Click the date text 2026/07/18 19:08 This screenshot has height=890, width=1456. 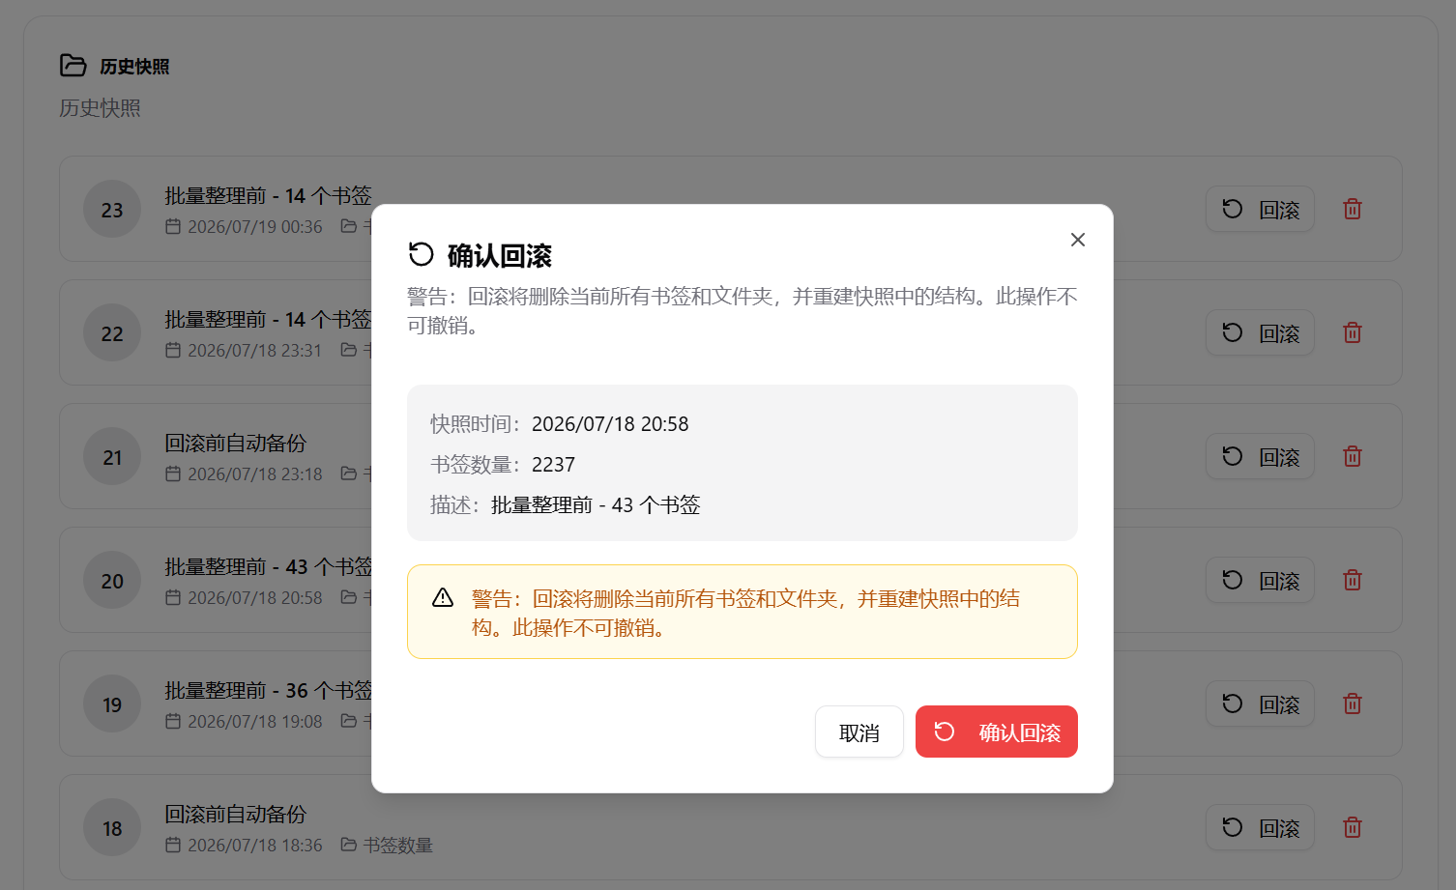255,722
